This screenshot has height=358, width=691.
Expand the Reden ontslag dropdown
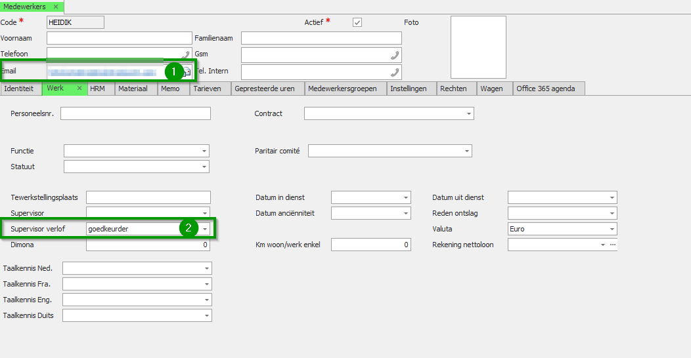click(x=612, y=213)
